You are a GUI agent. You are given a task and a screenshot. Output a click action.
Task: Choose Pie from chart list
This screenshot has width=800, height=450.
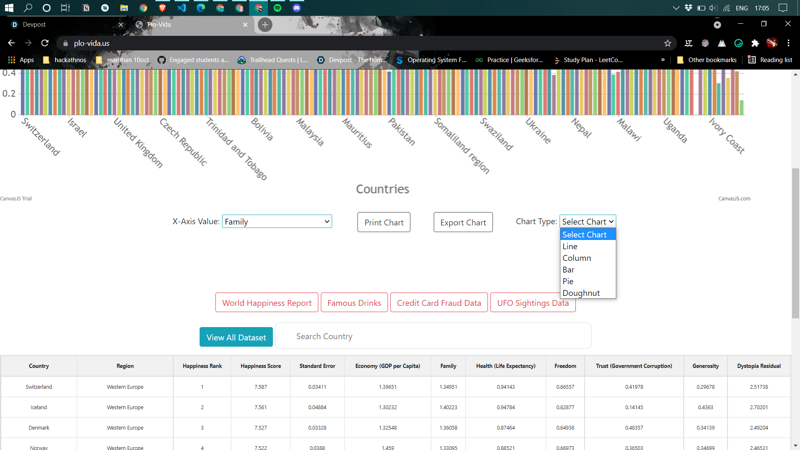coord(568,281)
